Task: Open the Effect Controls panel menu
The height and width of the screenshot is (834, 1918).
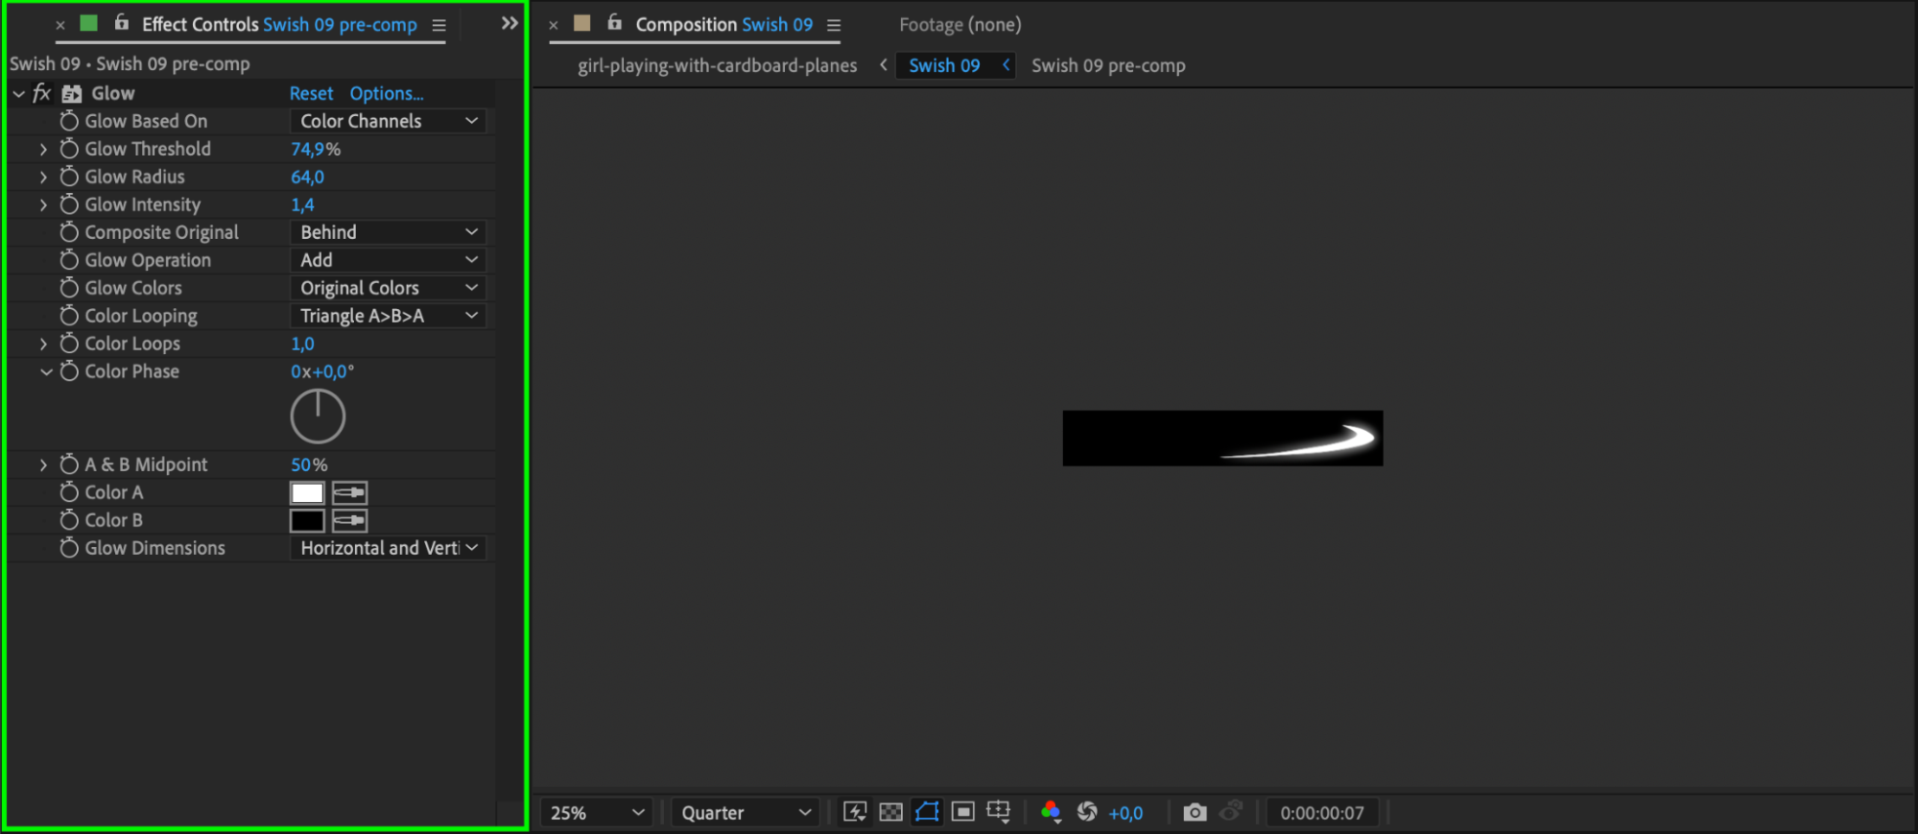Action: [x=439, y=25]
